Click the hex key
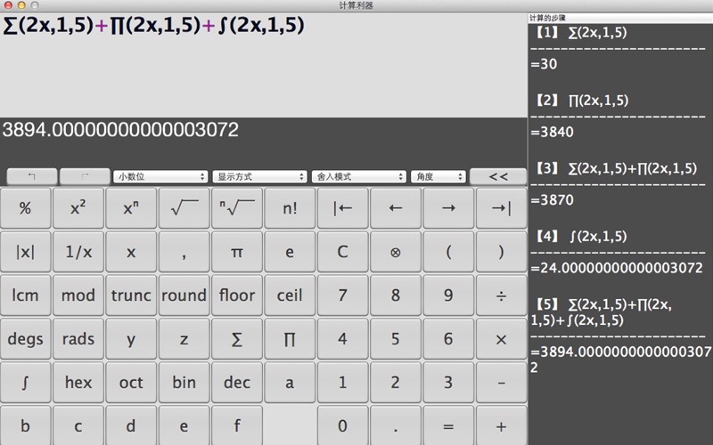 [78, 383]
